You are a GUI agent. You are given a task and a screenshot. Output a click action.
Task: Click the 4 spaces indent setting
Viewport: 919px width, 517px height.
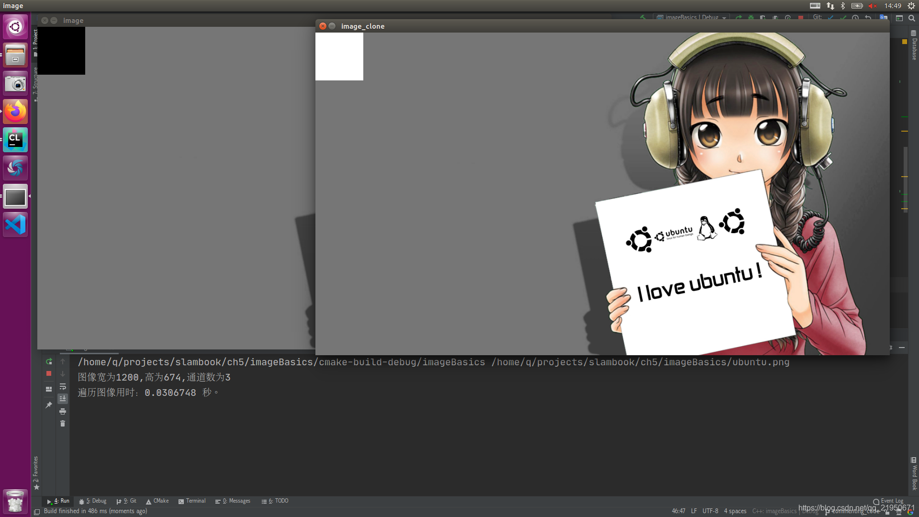point(735,511)
